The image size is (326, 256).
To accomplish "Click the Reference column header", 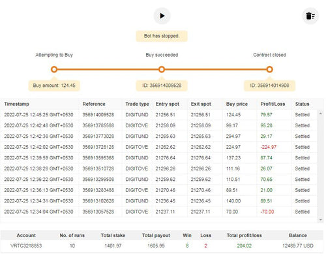I will (x=94, y=104).
